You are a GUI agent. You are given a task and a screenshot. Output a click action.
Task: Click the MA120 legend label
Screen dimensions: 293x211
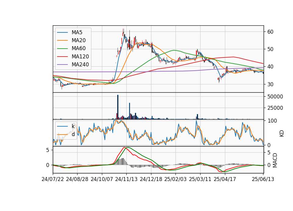(x=80, y=56)
